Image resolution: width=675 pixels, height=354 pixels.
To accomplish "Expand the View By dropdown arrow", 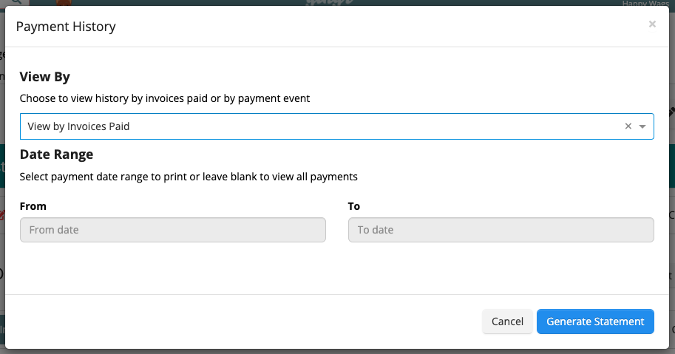I will tap(642, 126).
